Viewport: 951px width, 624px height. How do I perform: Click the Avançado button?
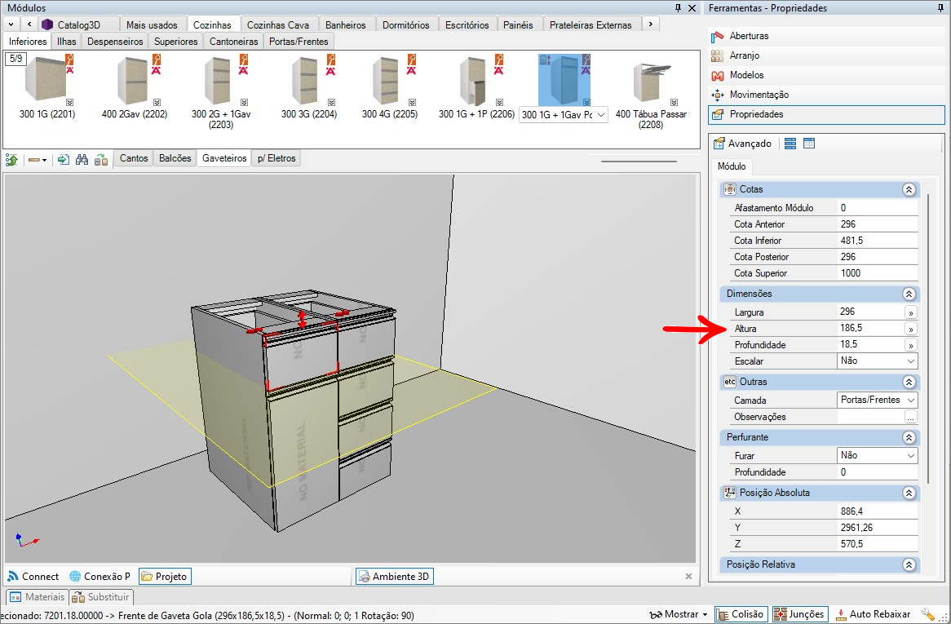click(742, 144)
